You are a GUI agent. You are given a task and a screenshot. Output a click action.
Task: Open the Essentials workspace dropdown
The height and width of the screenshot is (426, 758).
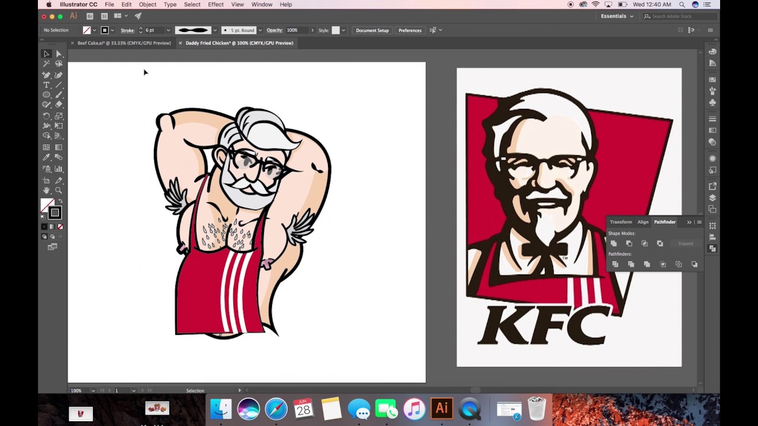click(x=616, y=16)
